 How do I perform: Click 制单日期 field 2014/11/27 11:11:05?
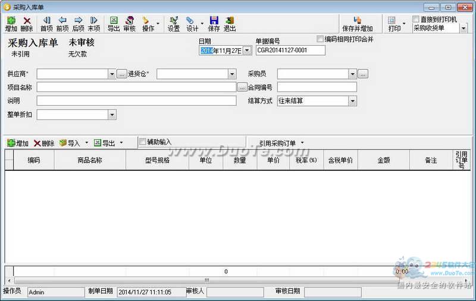point(151,292)
